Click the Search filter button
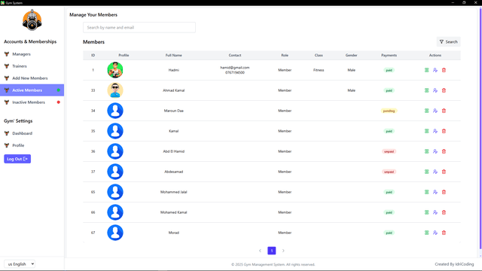Image resolution: width=482 pixels, height=271 pixels. pyautogui.click(x=449, y=42)
